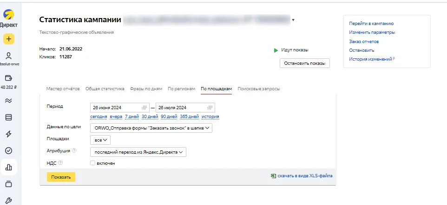Click the green play status icon
The width and height of the screenshot is (447, 205).
click(276, 50)
